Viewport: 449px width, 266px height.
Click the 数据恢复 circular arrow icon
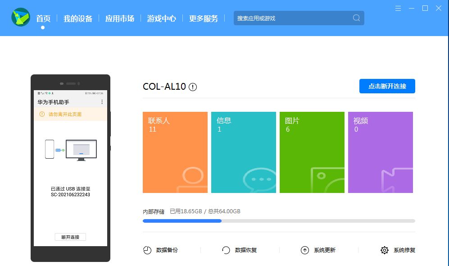pos(226,250)
